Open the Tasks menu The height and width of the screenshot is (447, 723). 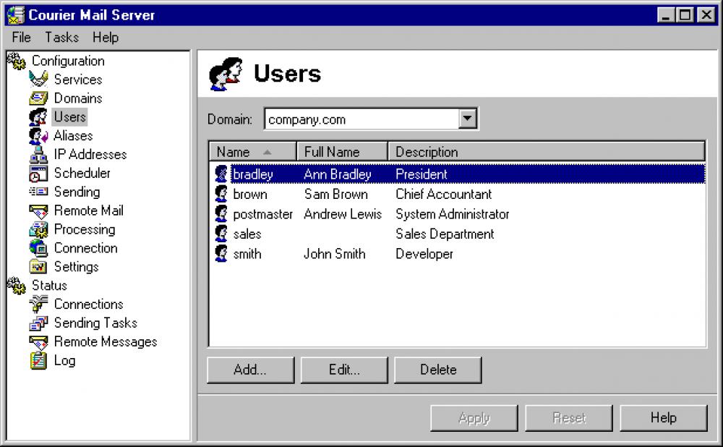point(61,38)
